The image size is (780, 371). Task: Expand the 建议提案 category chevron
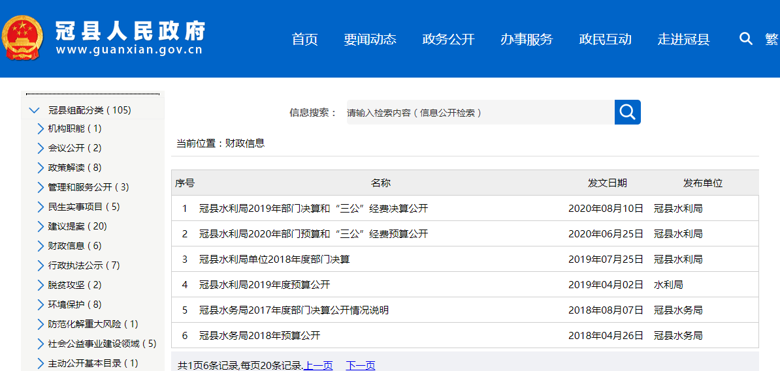tap(41, 226)
